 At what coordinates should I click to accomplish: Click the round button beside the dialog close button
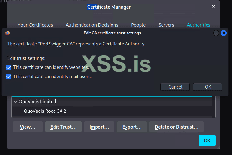point(216,33)
